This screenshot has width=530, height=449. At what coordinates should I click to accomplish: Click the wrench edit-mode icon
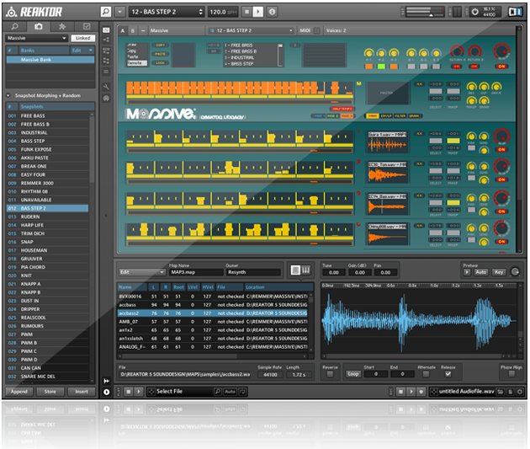(106, 87)
